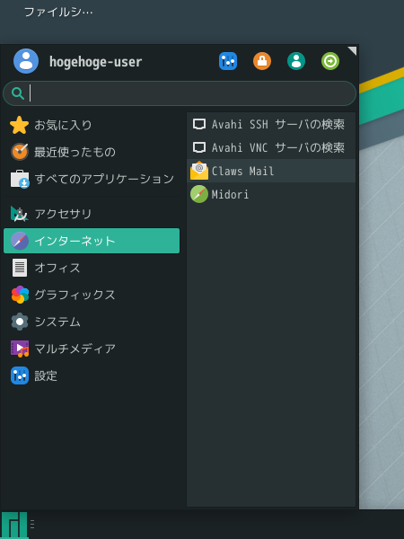404x539 pixels.
Task: Launch Claws Mail
Action: [x=271, y=171]
